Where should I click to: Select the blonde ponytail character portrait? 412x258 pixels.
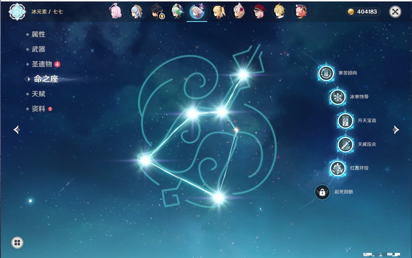tap(218, 12)
